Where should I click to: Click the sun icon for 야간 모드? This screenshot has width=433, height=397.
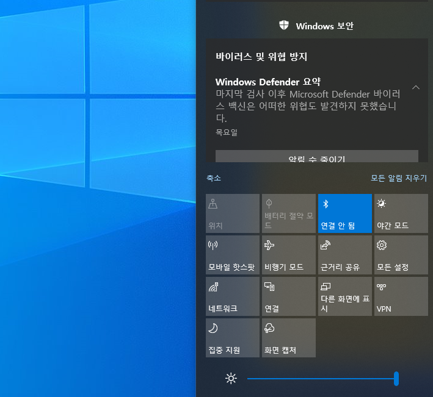coord(382,204)
